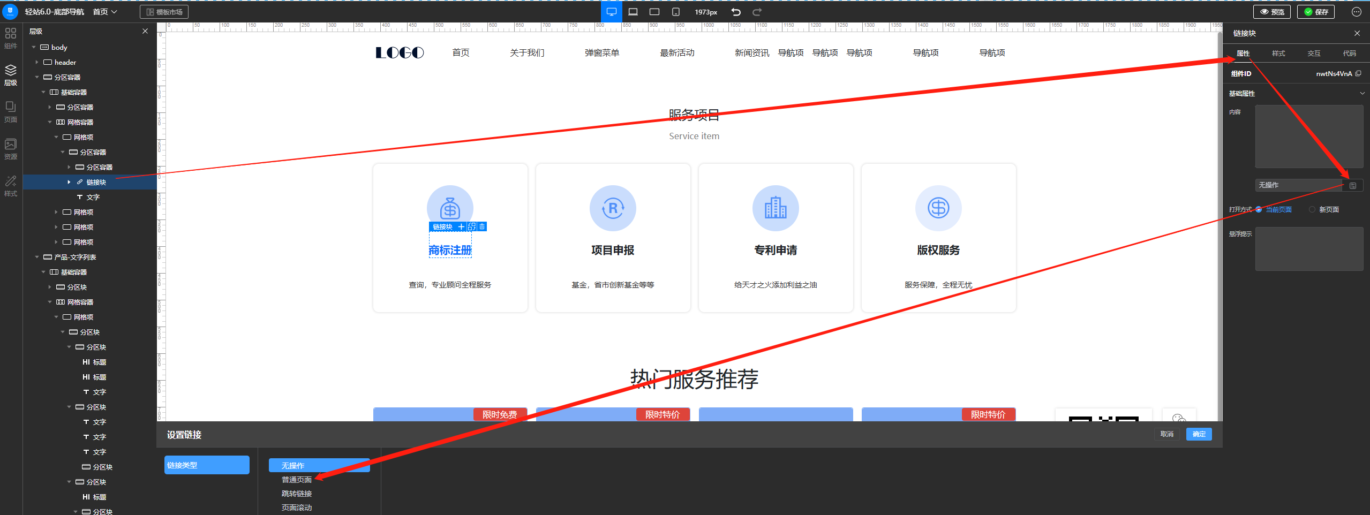1370x515 pixels.
Task: Click 最新活动 in the page navigation
Action: tap(677, 52)
